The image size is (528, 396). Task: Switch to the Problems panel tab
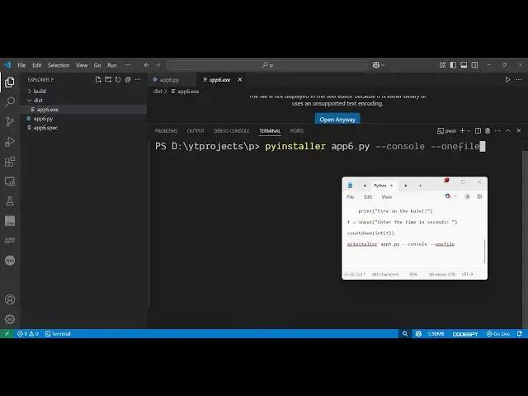click(166, 130)
